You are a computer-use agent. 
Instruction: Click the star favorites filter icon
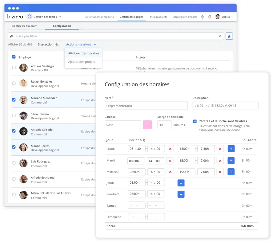(x=229, y=36)
